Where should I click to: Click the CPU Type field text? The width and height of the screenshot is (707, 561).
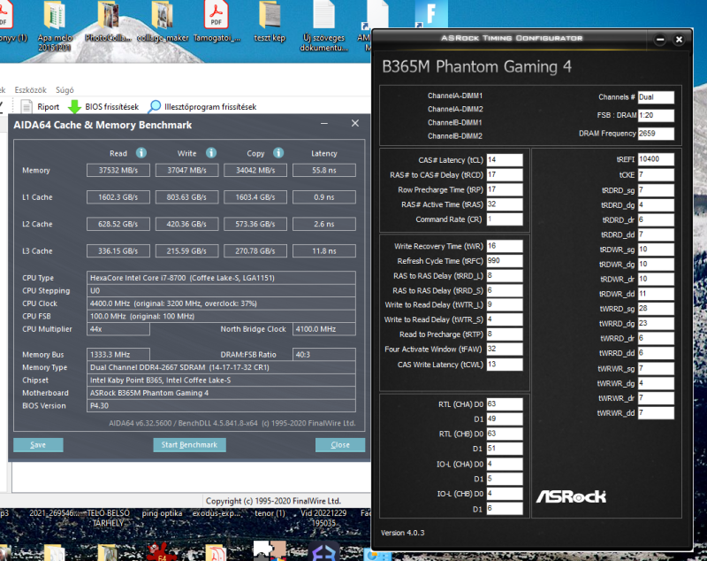(221, 278)
